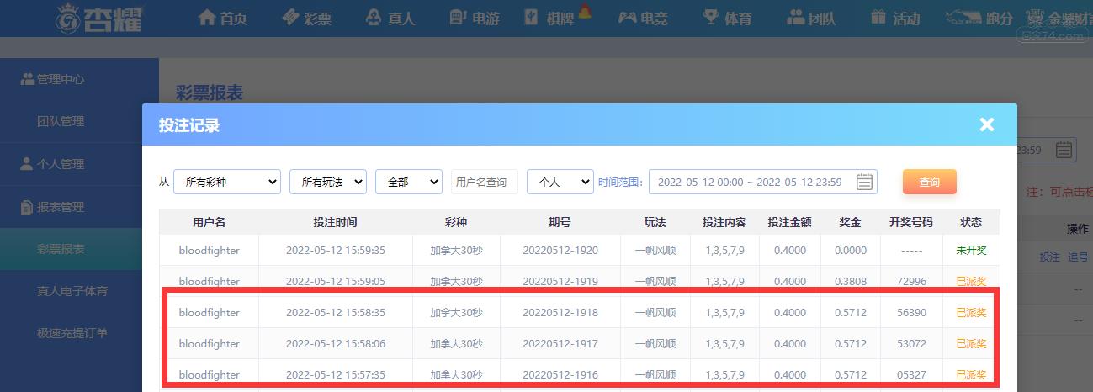Click the 体育 trophy icon
1093x392 pixels.
coord(711,18)
